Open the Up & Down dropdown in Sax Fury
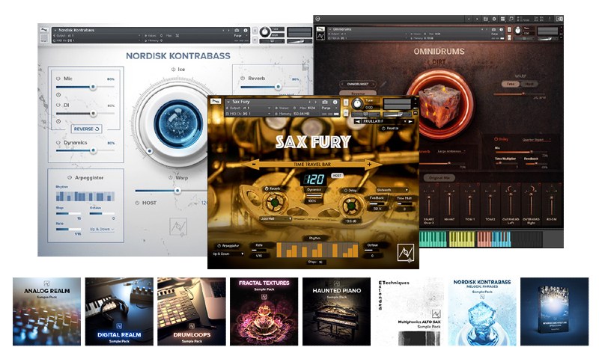The width and height of the screenshot is (599, 359). pyautogui.click(x=228, y=254)
